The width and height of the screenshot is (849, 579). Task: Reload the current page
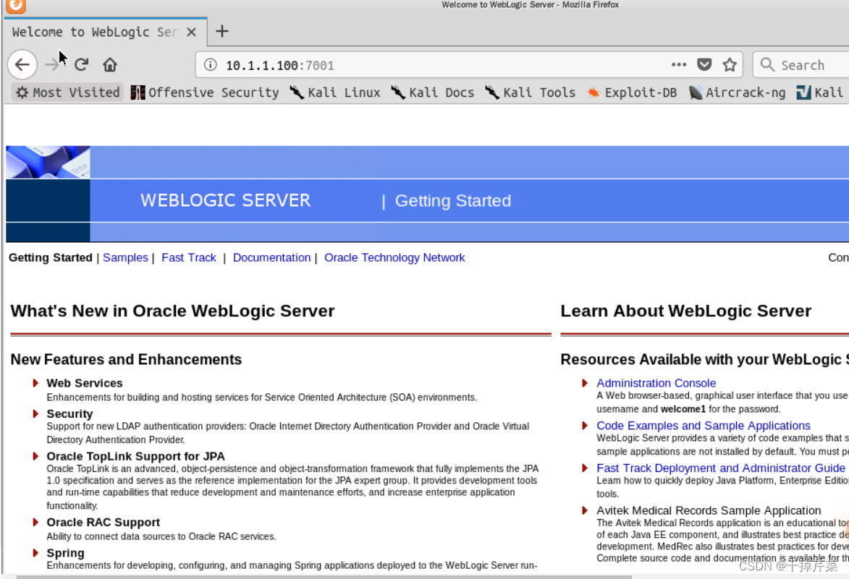coord(82,65)
